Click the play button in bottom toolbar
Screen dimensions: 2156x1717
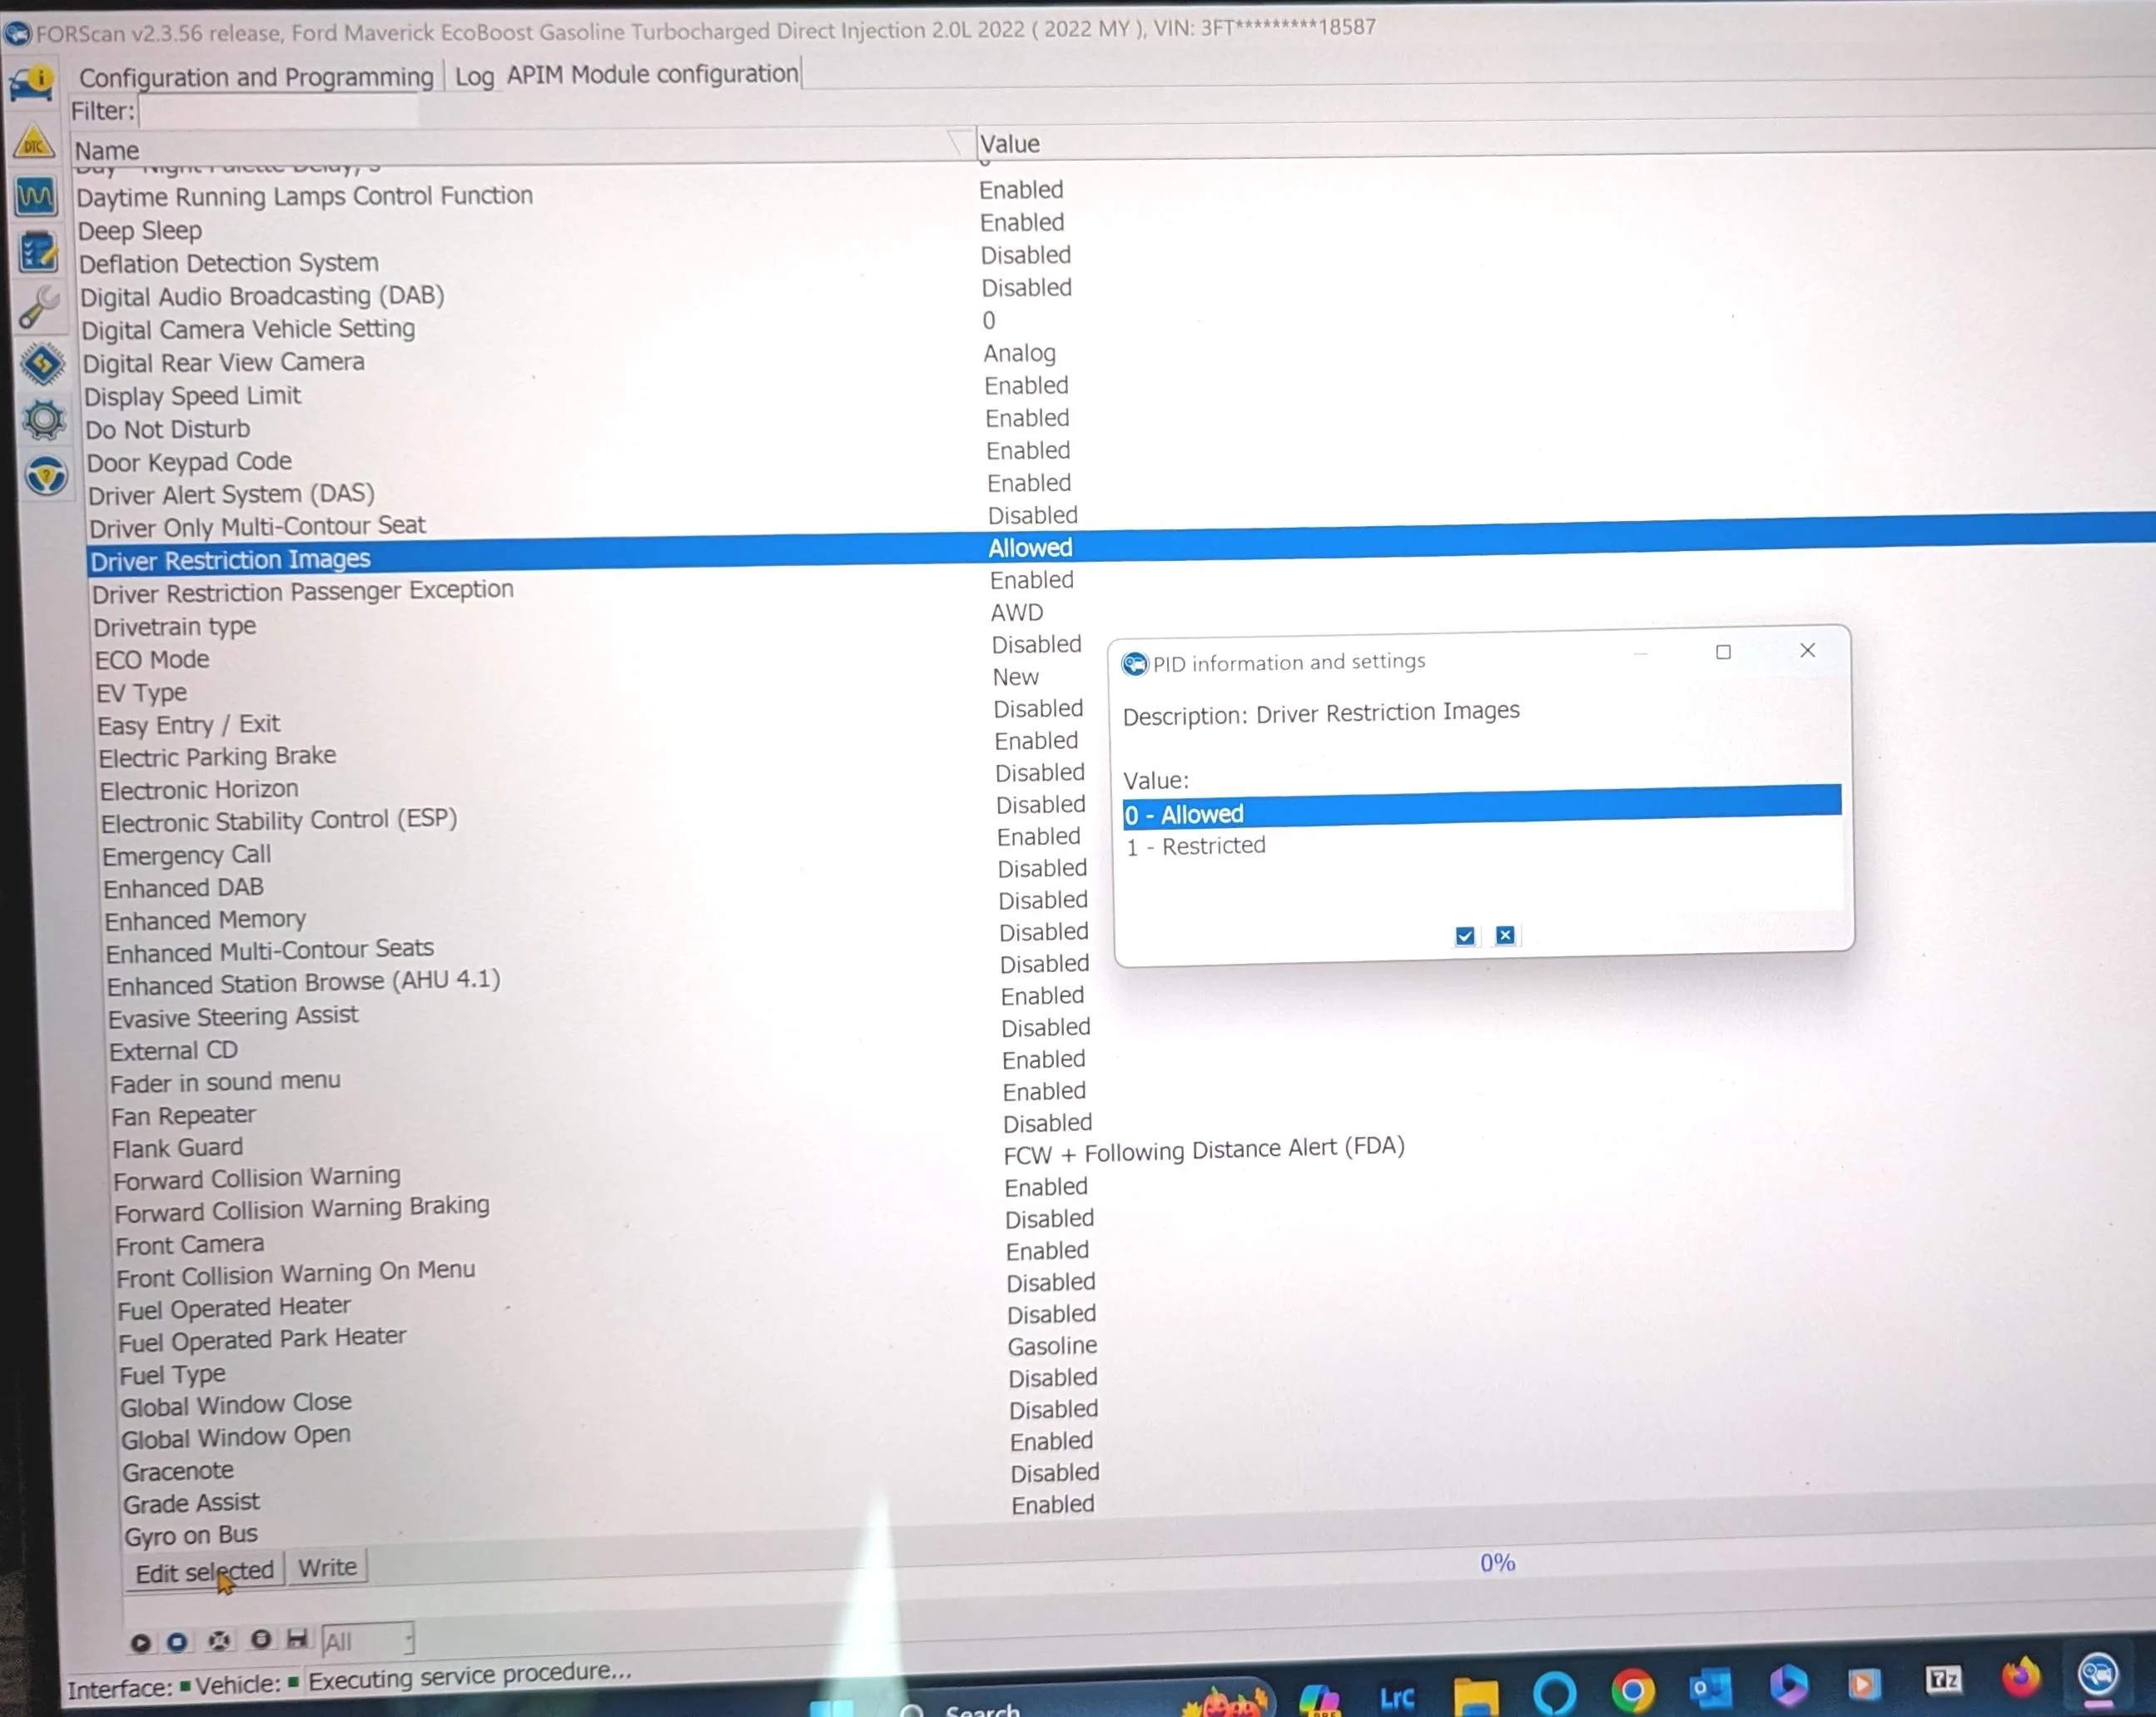(x=140, y=1642)
